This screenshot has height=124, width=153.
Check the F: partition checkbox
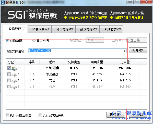9,86
